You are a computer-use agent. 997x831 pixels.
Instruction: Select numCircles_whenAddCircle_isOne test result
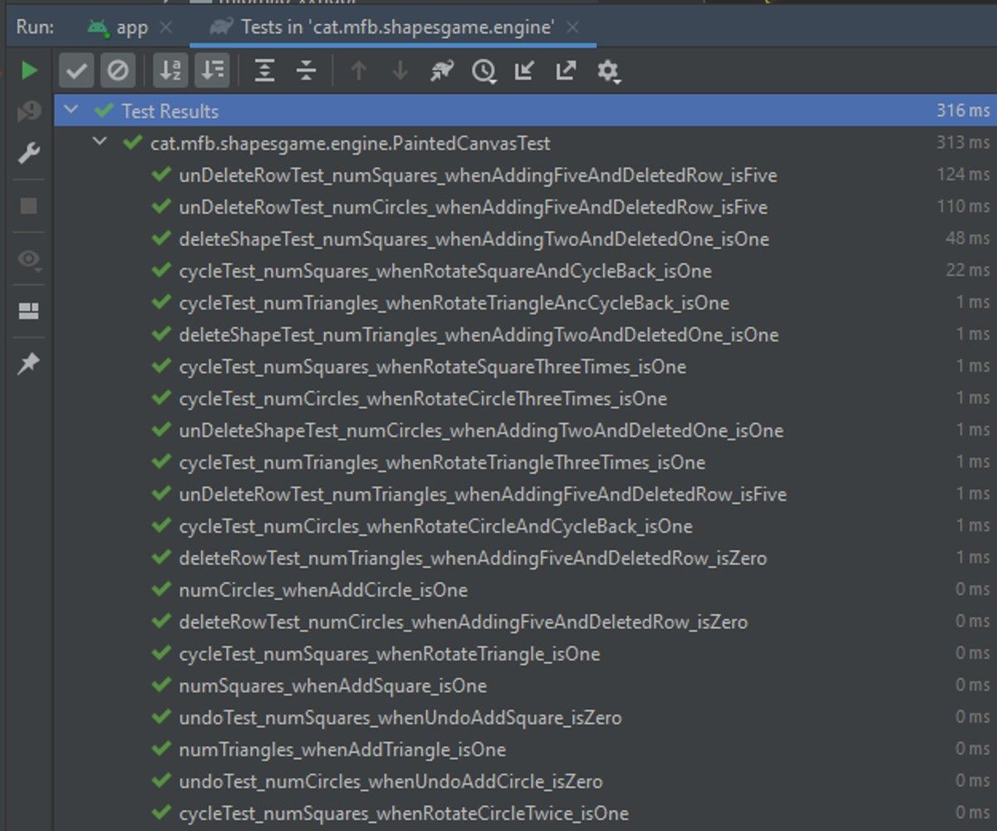click(x=322, y=590)
